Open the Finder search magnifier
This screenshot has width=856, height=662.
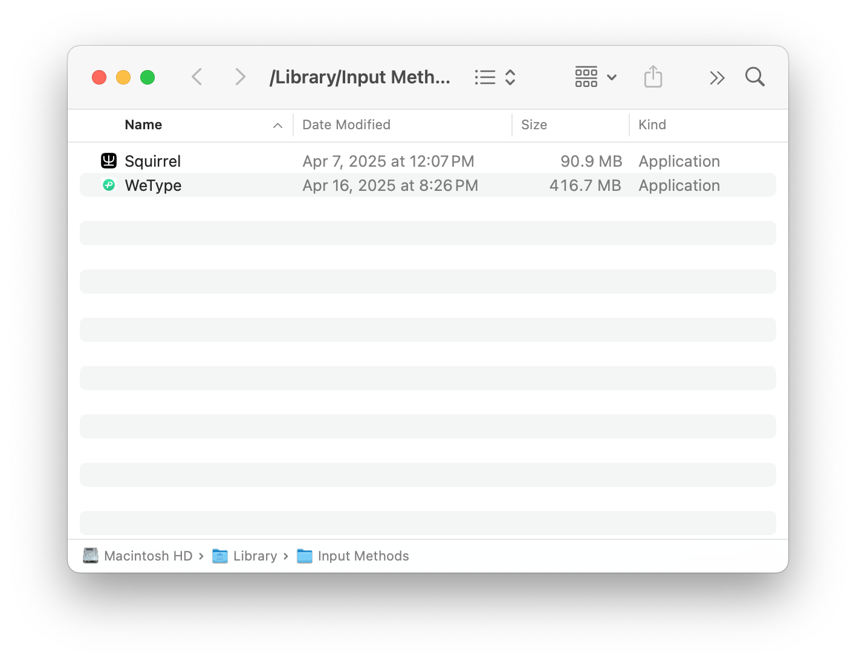click(x=755, y=77)
